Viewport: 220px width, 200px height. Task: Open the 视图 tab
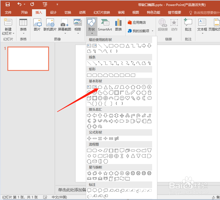point(135,13)
